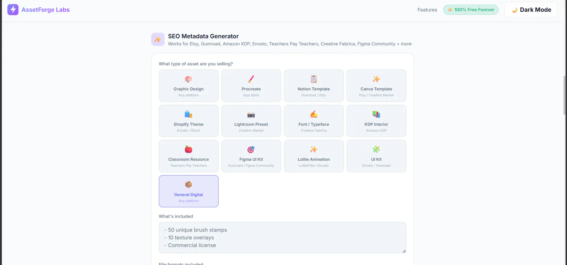Choose the Procreate asset type
This screenshot has height=265, width=567.
251,86
